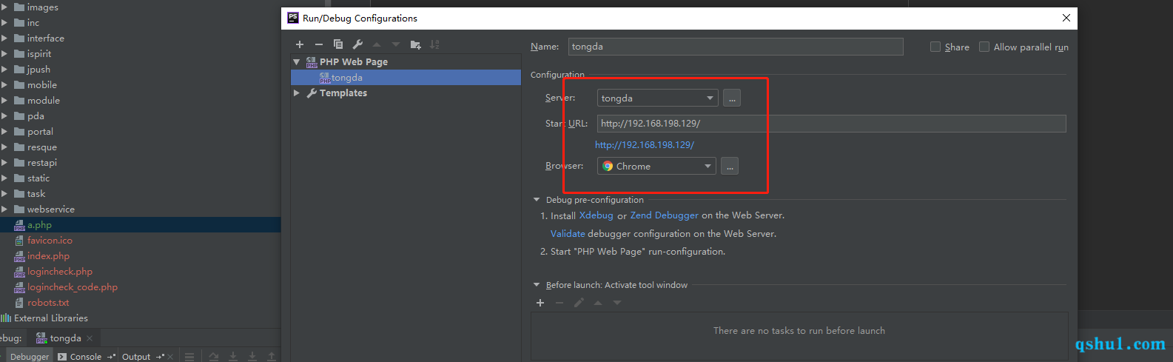Copy the selected configuration
The image size is (1173, 362).
(x=338, y=44)
